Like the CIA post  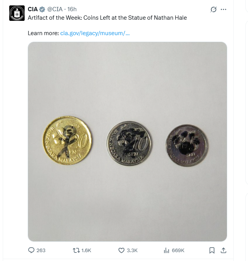pyautogui.click(x=122, y=250)
